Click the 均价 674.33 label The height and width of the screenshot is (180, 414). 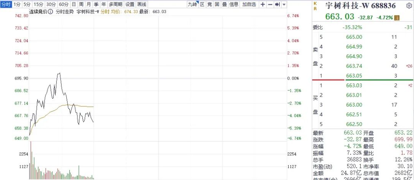tap(124, 11)
